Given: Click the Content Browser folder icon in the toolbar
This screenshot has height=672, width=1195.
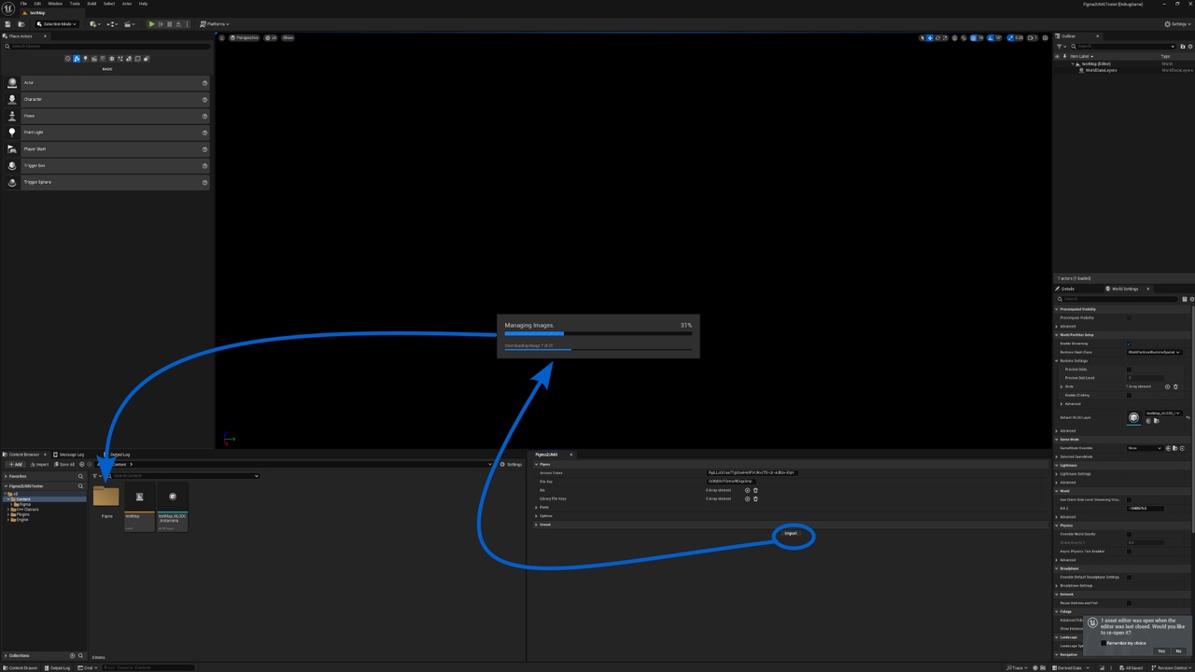Looking at the screenshot, I should [21, 24].
